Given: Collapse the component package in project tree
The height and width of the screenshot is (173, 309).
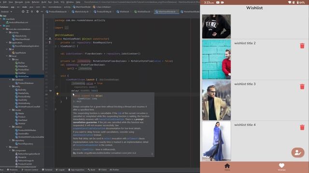Looking at the screenshot, I should click(x=10, y=150).
